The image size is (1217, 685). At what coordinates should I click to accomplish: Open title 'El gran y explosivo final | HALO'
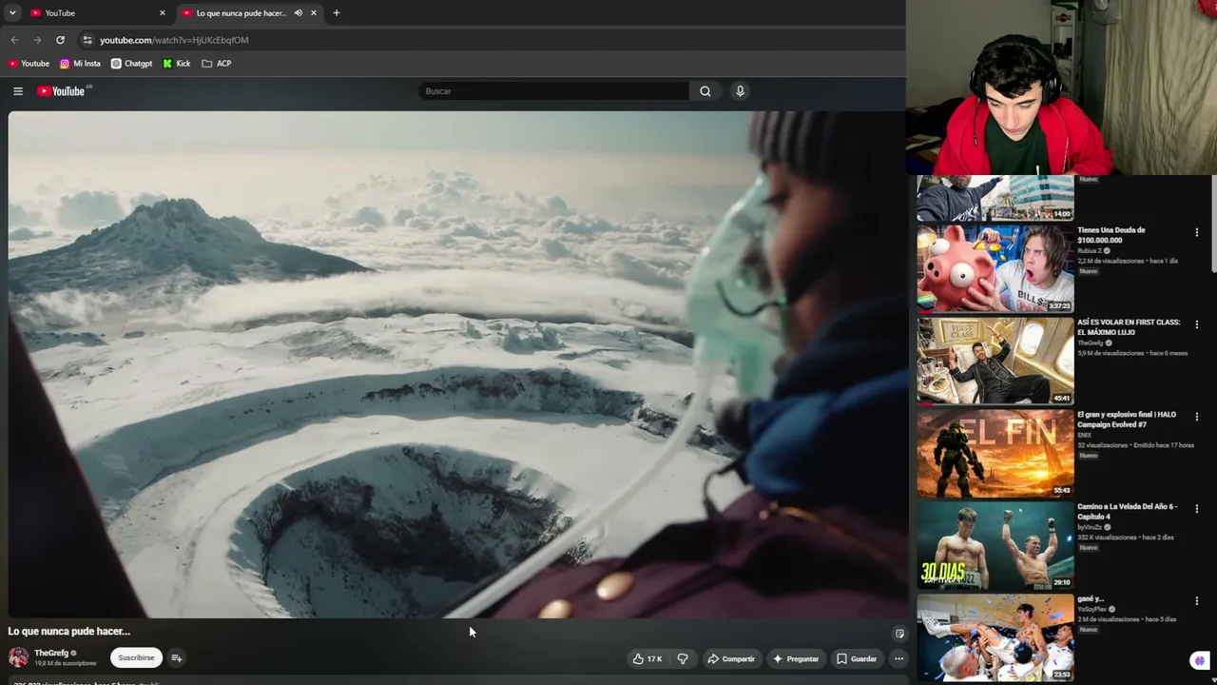tap(1127, 420)
